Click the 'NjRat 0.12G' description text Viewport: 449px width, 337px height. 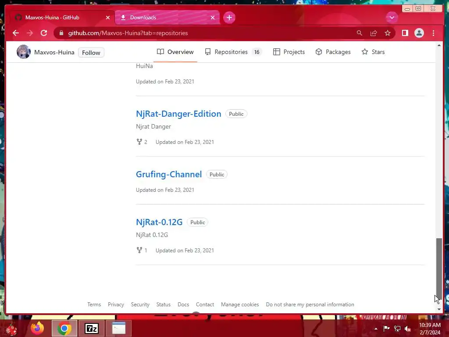tap(152, 235)
